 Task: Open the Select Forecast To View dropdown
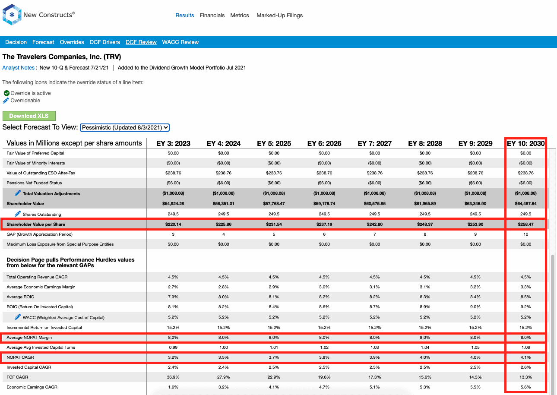[125, 127]
